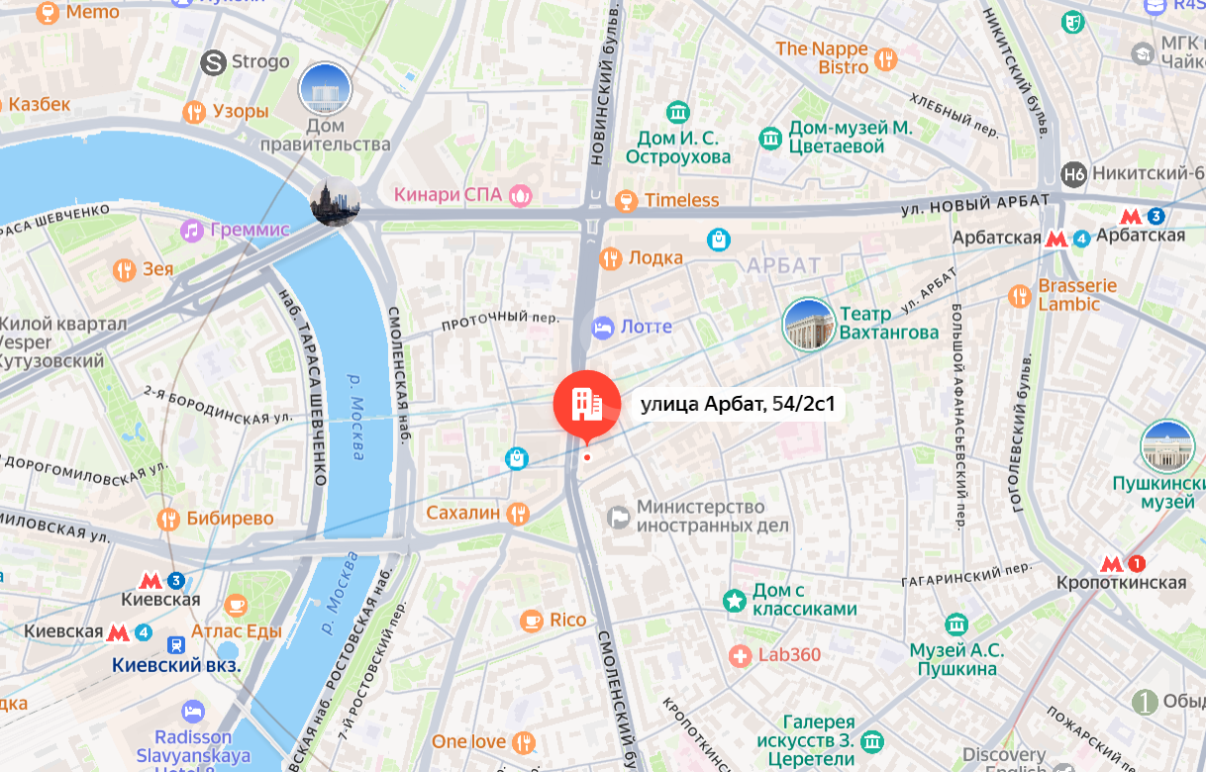Screen dimensions: 1206x772
Task: Click the Арбатская metro line 4 icon
Action: (x=1082, y=239)
